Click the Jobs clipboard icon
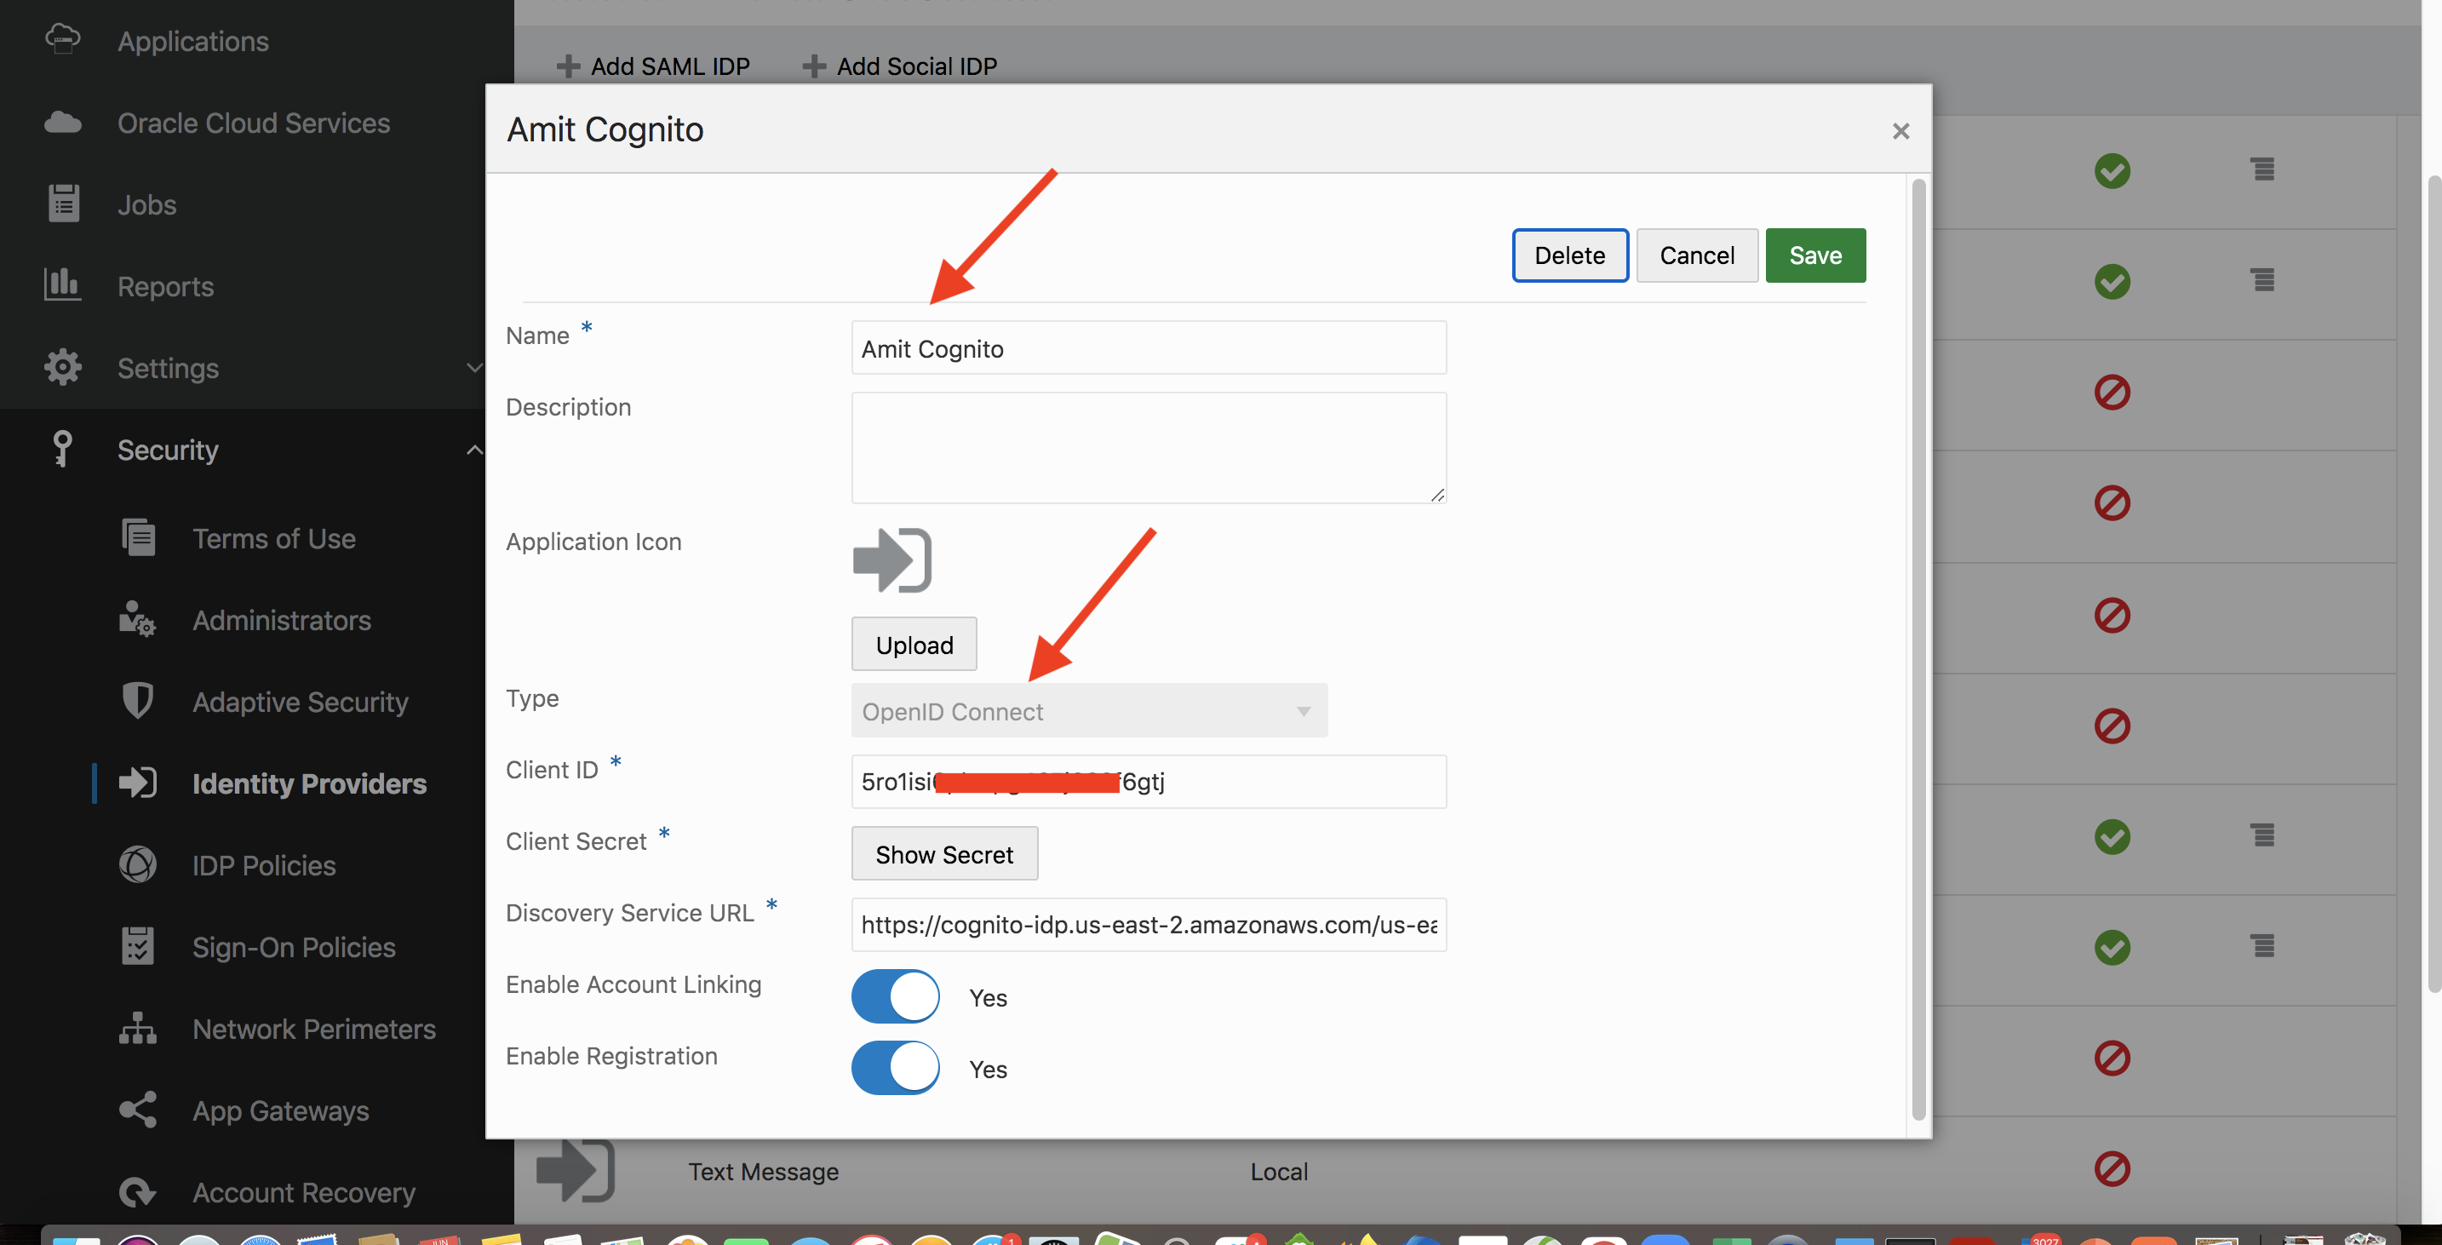Viewport: 2442px width, 1245px height. [62, 204]
